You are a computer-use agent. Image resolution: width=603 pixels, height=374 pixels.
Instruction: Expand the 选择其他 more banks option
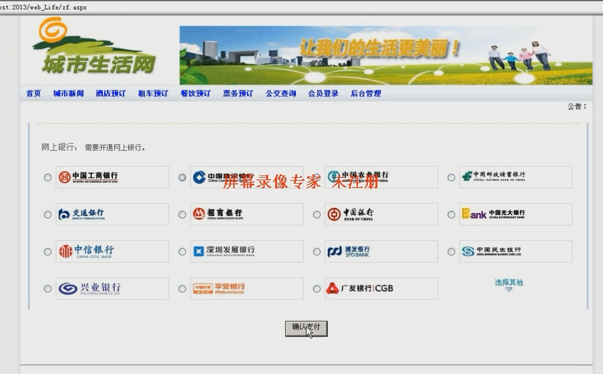pos(509,285)
